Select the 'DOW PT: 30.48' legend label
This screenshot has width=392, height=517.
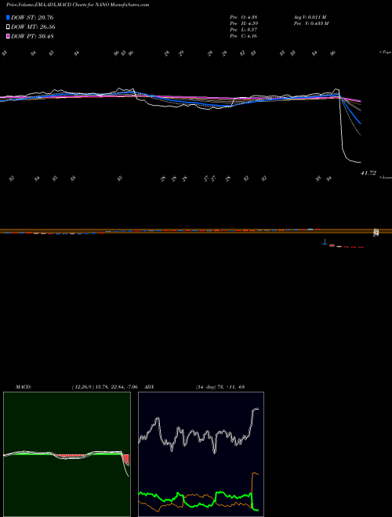point(32,36)
